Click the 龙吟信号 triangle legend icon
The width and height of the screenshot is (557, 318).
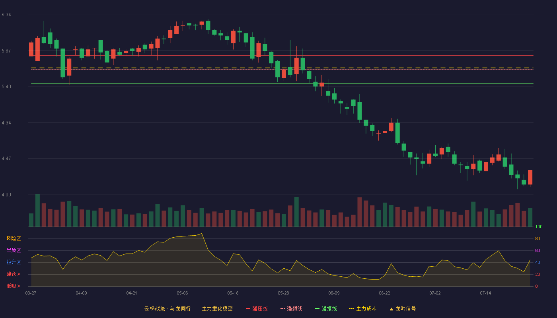(x=391, y=308)
